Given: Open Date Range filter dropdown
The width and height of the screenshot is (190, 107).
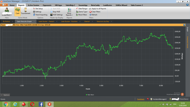Looking at the screenshot, I should (82, 9).
